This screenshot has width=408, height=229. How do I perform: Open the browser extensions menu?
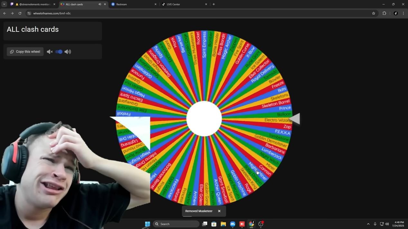coord(384,13)
